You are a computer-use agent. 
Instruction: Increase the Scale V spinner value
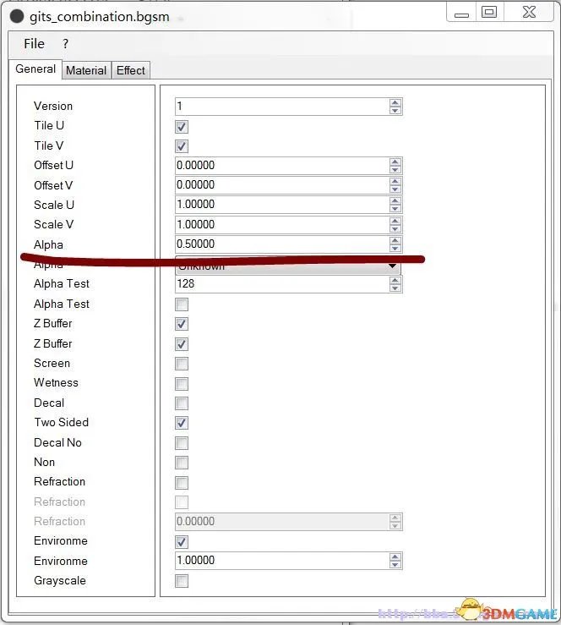pyautogui.click(x=395, y=221)
